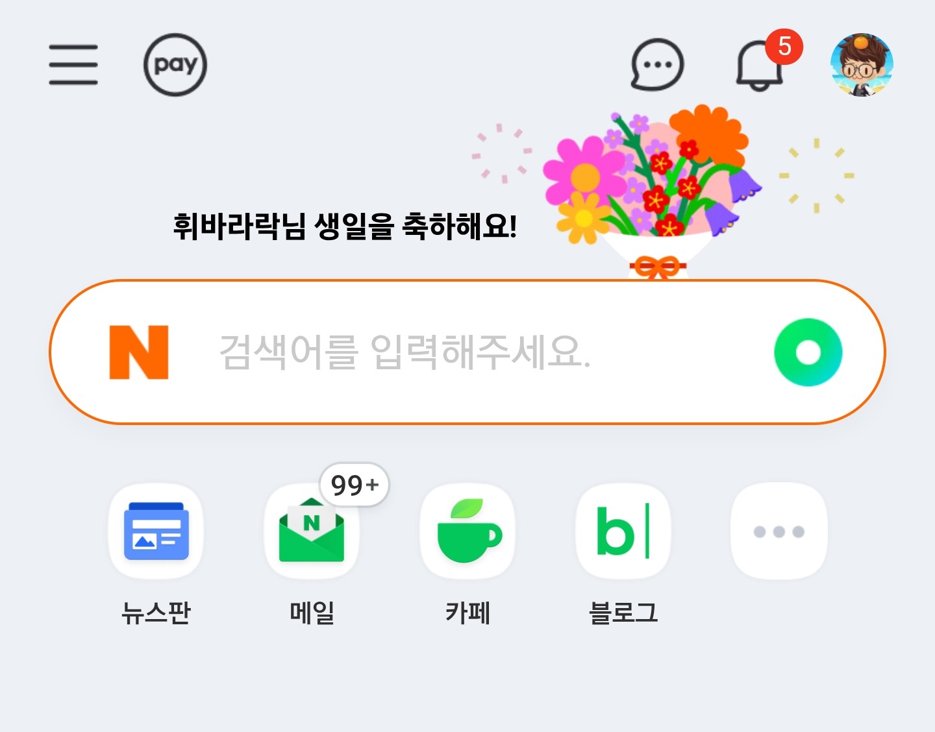Open the 뉴스판 news icon
Viewport: 935px width, 732px height.
(156, 531)
